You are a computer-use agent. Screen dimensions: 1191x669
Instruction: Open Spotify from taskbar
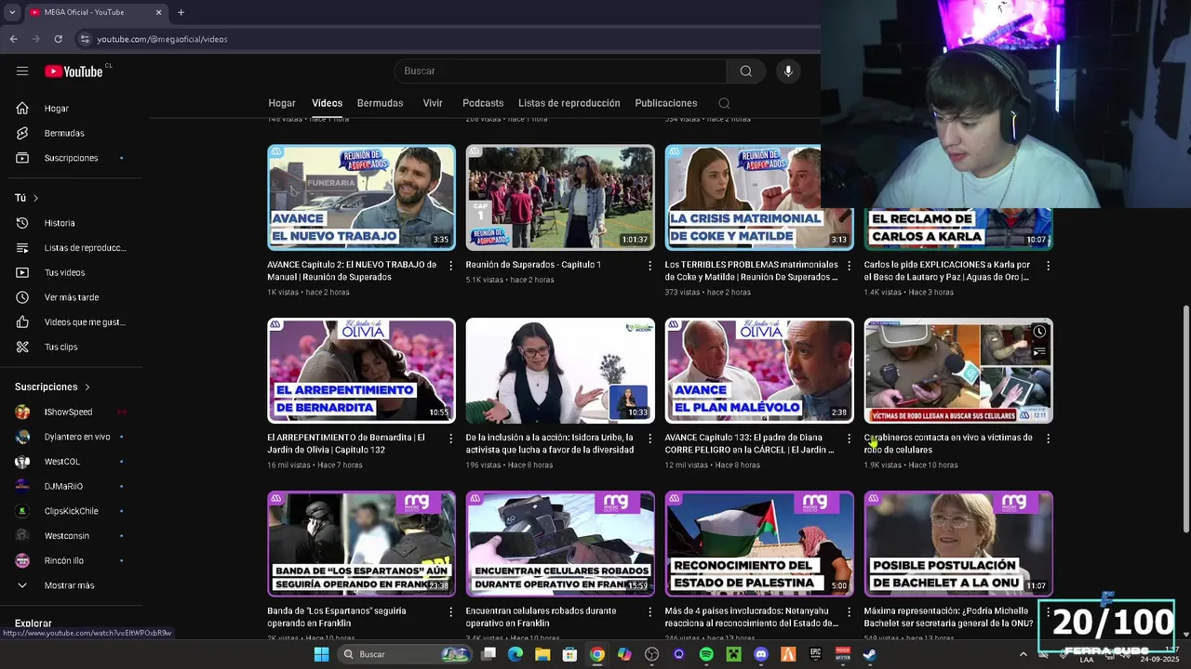(x=706, y=654)
